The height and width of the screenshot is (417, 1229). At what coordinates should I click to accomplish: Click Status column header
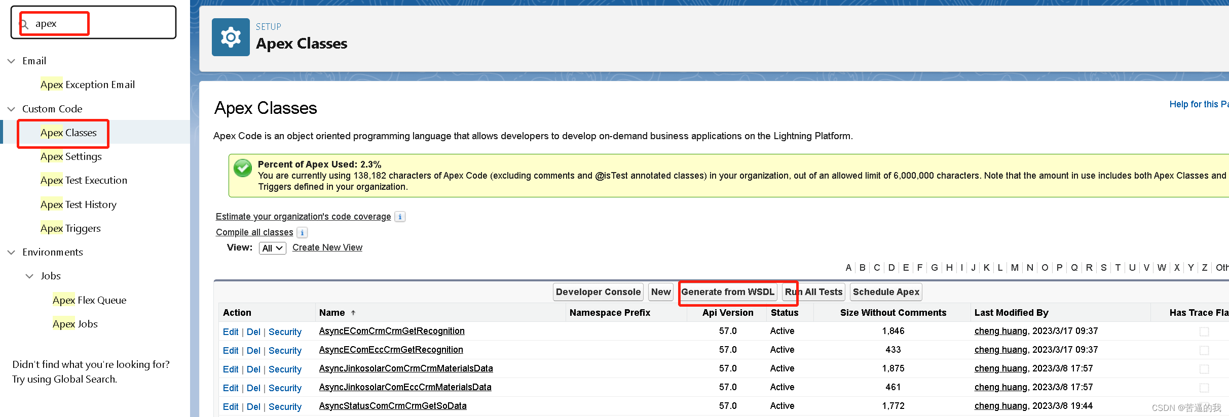785,313
